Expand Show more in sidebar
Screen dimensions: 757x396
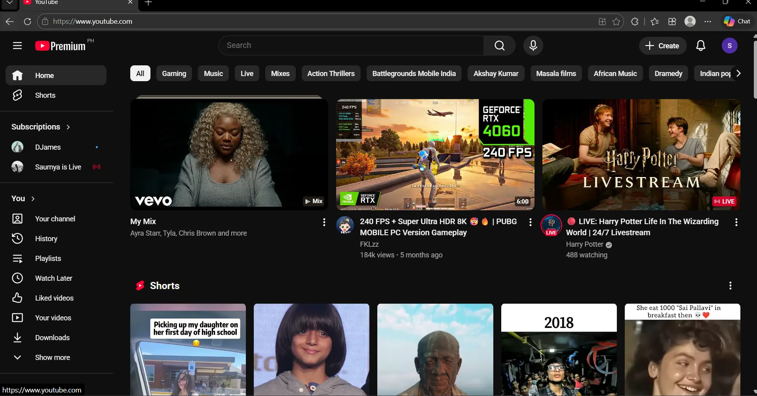click(x=56, y=357)
